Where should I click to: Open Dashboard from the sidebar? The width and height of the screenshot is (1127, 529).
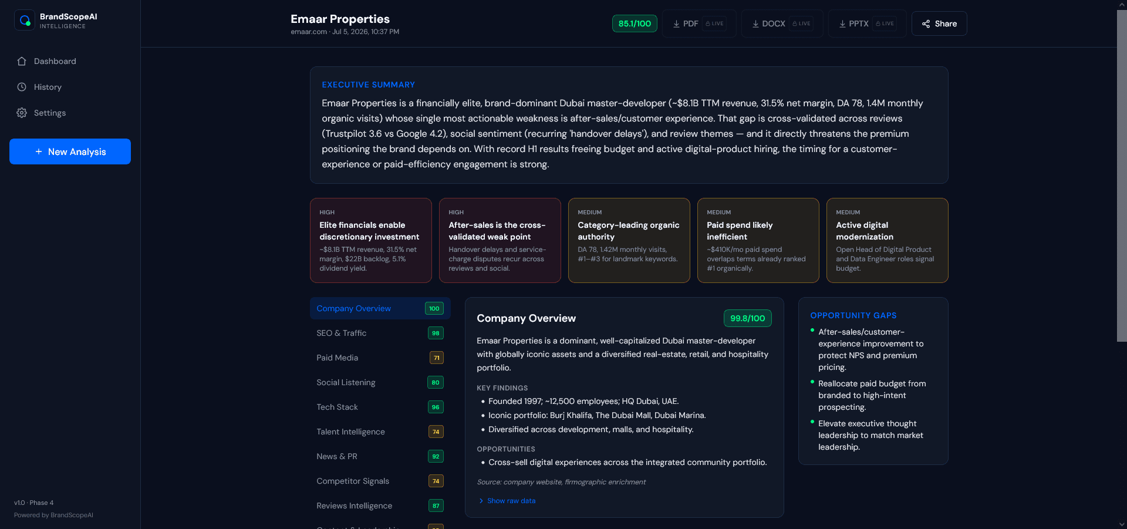coord(70,61)
